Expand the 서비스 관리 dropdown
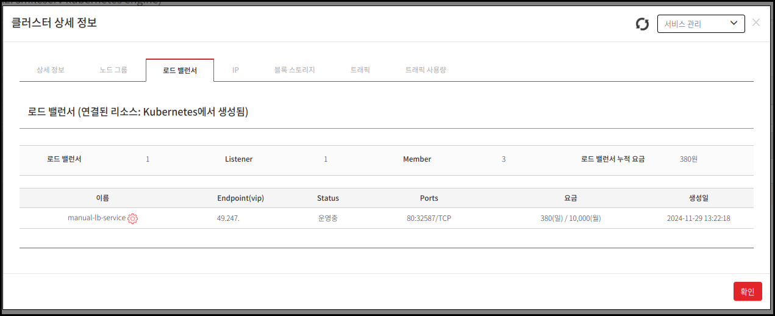Viewport: 775px width, 316px height. (701, 24)
